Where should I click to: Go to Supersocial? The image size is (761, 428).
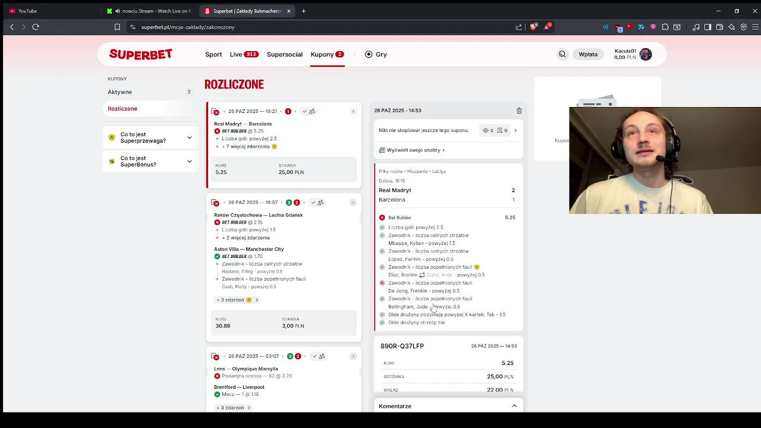click(285, 54)
